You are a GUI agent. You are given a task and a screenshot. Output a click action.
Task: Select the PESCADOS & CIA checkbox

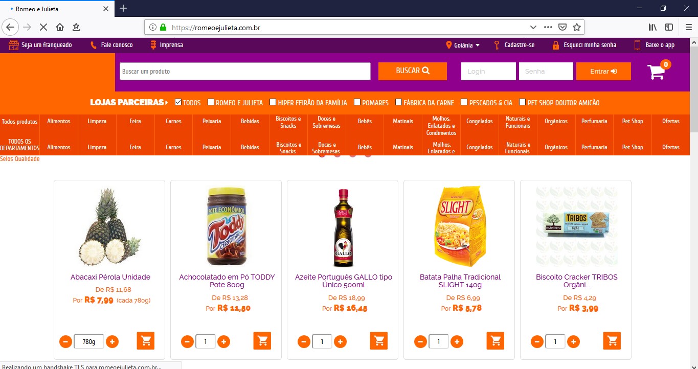pyautogui.click(x=464, y=102)
